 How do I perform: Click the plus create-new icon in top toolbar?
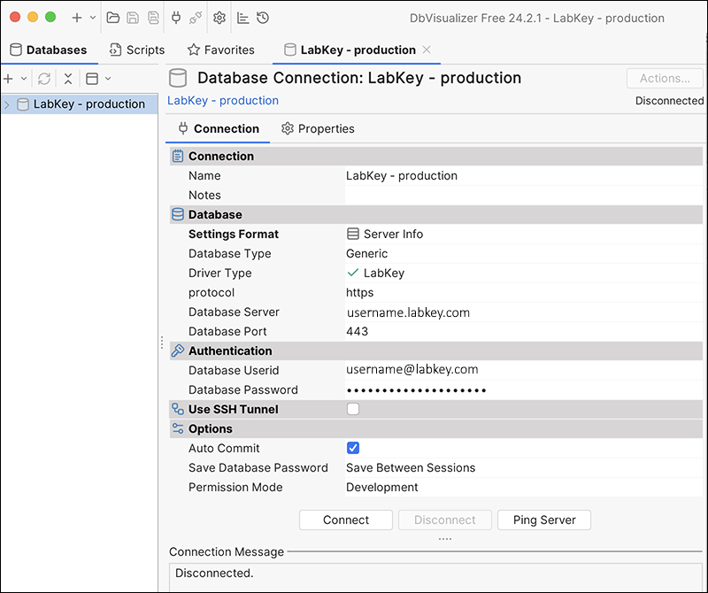[77, 18]
